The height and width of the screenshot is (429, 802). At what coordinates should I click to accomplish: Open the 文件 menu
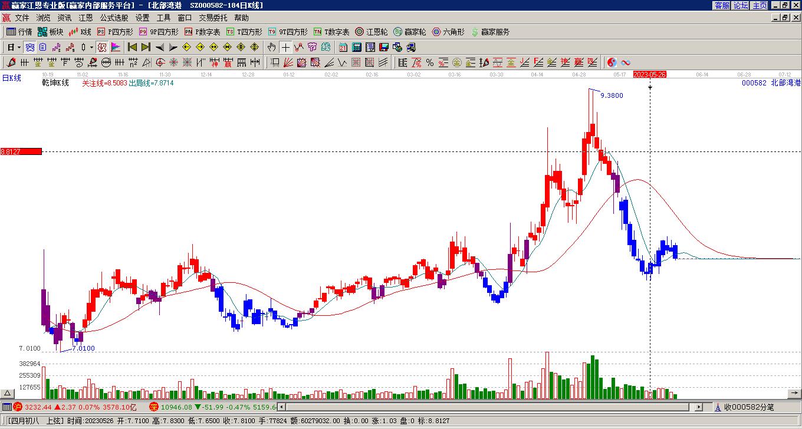22,18
